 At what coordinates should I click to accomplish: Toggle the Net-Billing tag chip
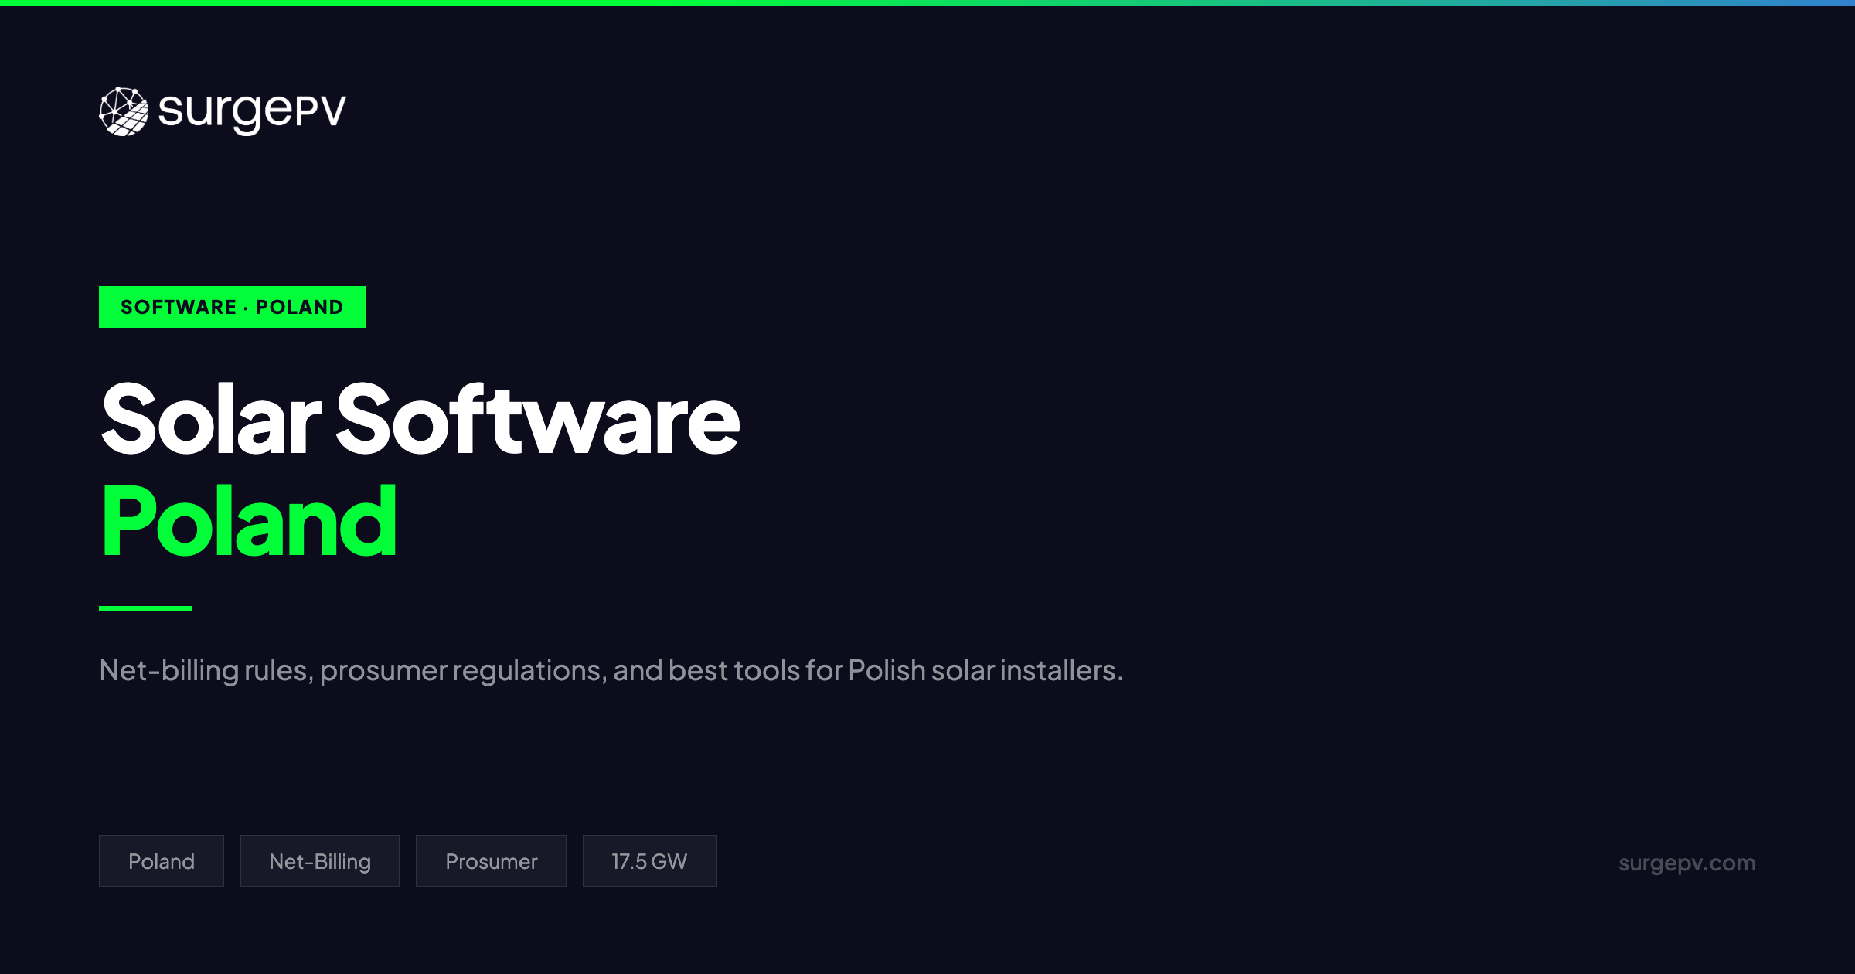pos(319,860)
